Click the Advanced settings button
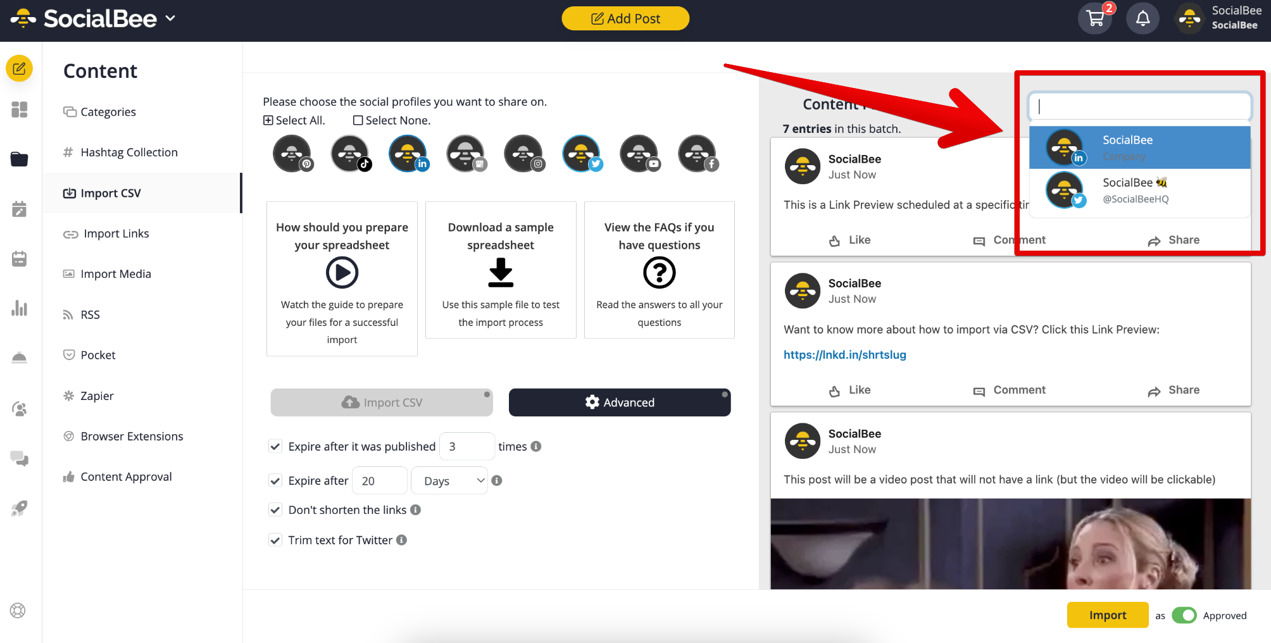 (x=620, y=403)
